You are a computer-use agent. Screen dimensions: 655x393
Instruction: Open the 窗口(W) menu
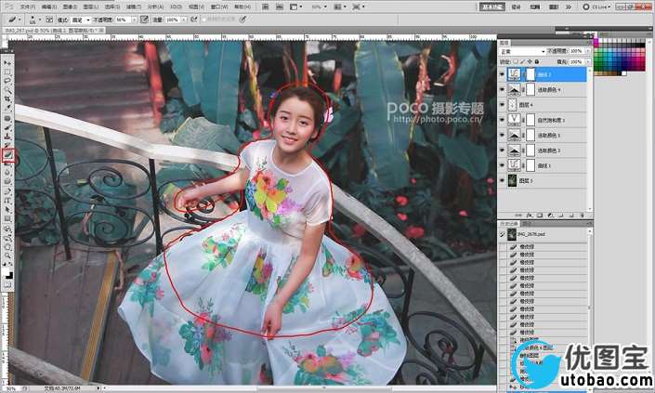pos(219,7)
